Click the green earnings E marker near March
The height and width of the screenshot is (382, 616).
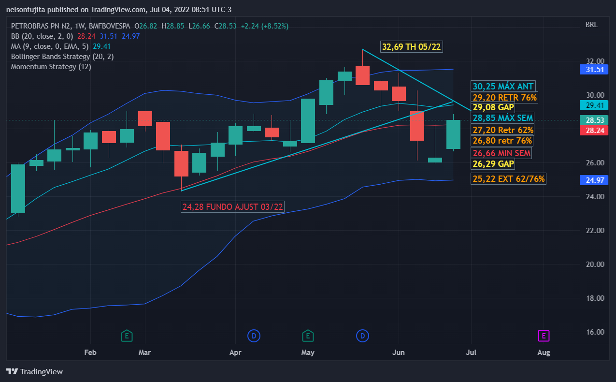126,335
